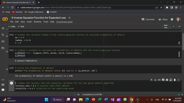Screen dimensions: 184x103
Task: Open the variables inspector {x} panel
Action: pyautogui.click(x=3, y=41)
